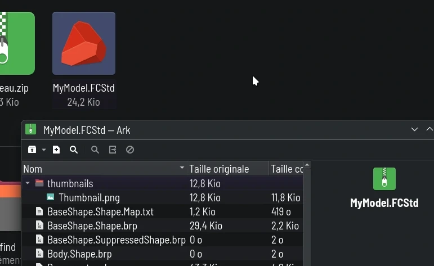Open the Extract dropdown arrow in toolbar
This screenshot has height=266, width=434.
point(44,150)
